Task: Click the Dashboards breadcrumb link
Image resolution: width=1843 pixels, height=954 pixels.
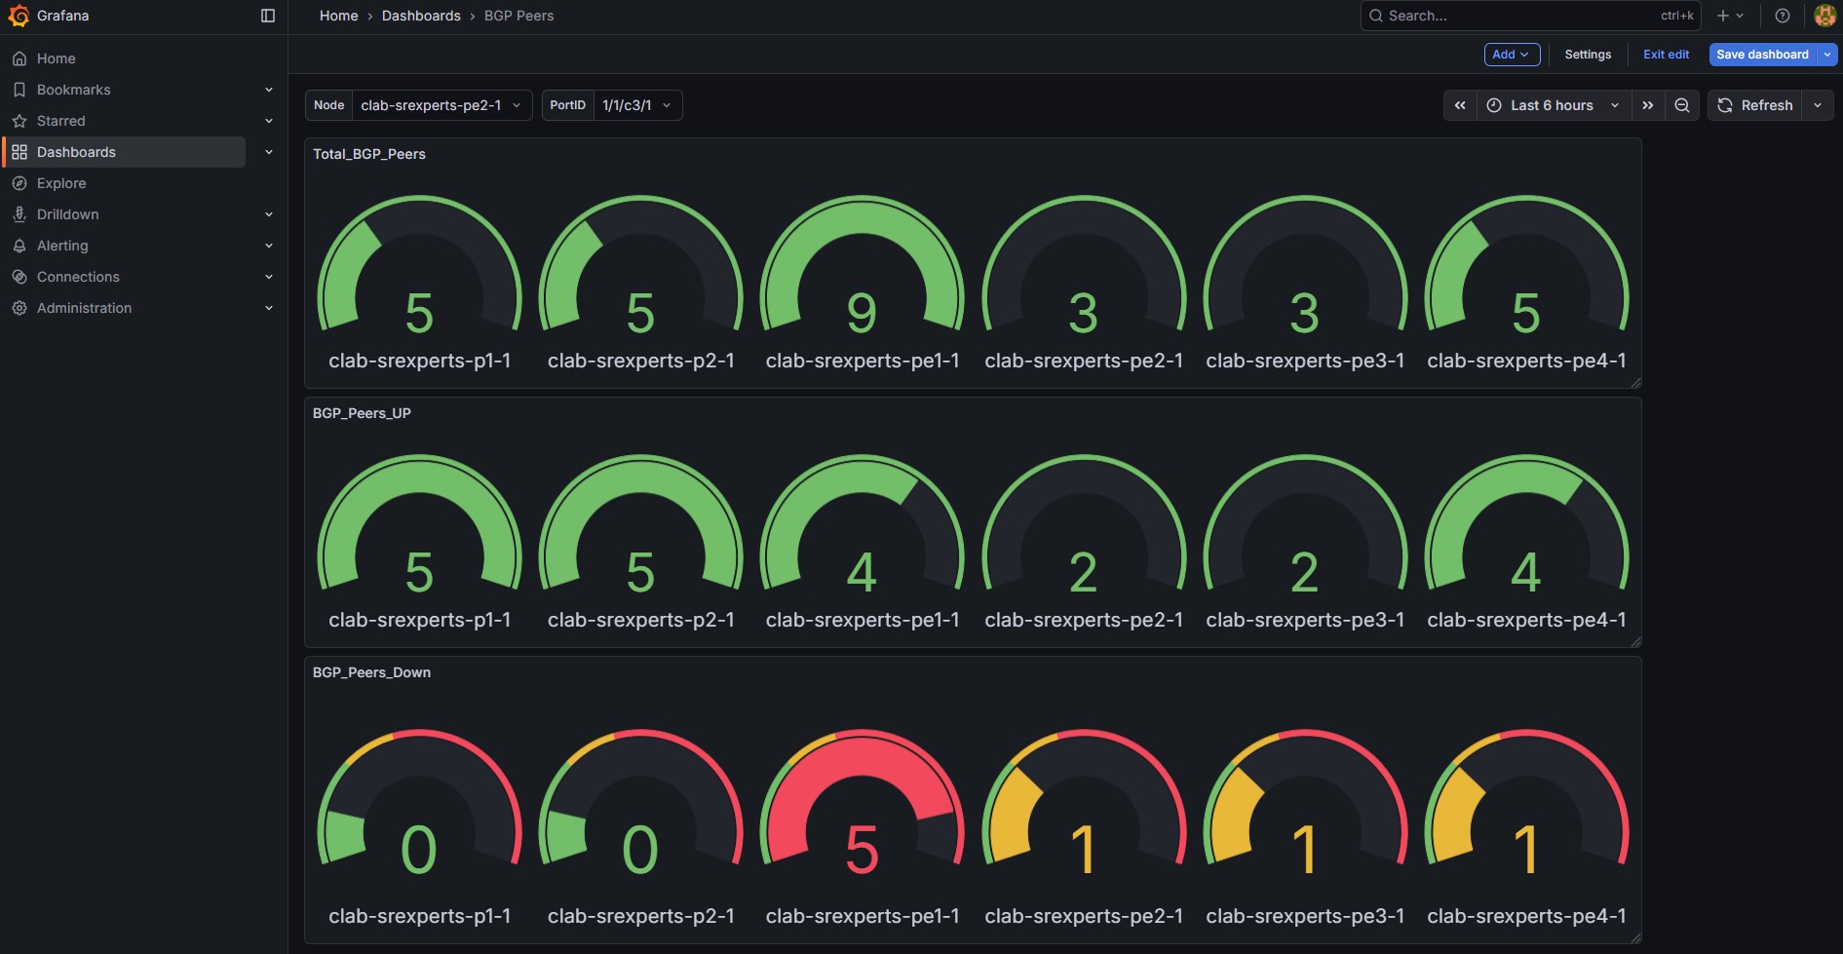Action: tap(421, 16)
